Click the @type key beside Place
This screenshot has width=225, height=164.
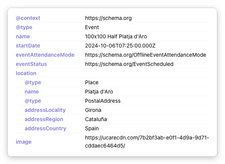[33, 82]
